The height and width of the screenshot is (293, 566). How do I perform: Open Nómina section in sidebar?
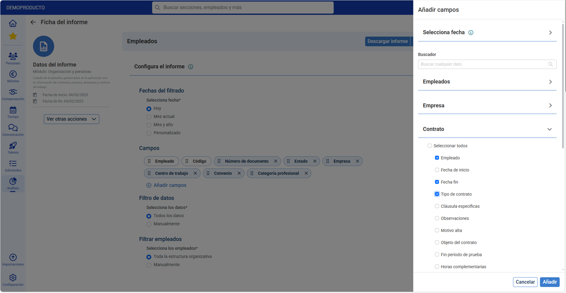click(x=13, y=76)
